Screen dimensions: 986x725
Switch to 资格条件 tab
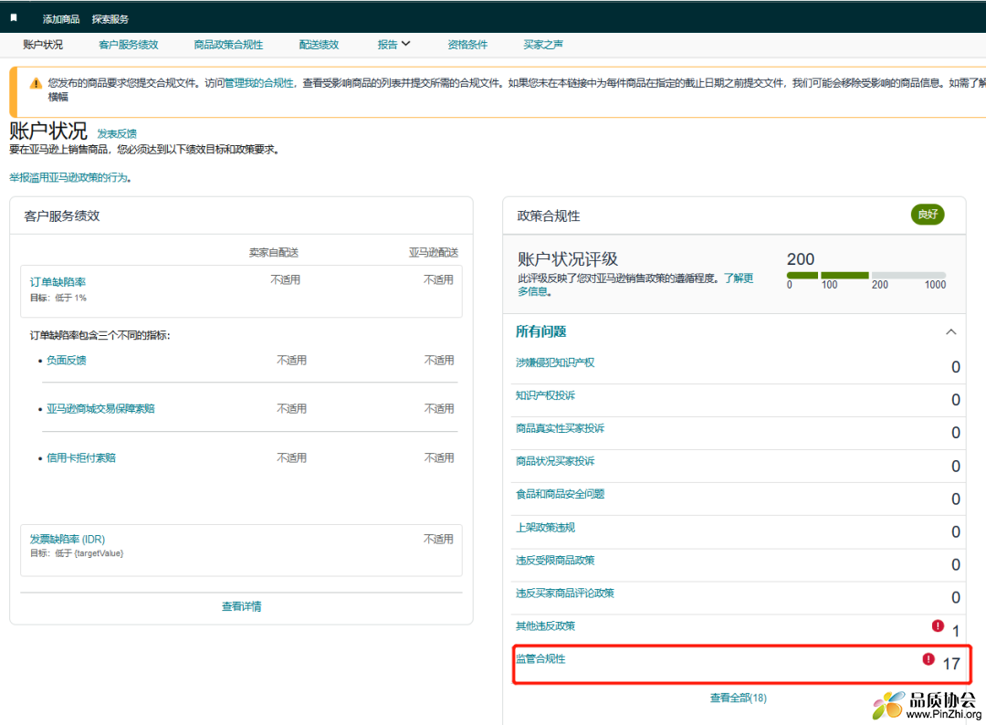[467, 45]
